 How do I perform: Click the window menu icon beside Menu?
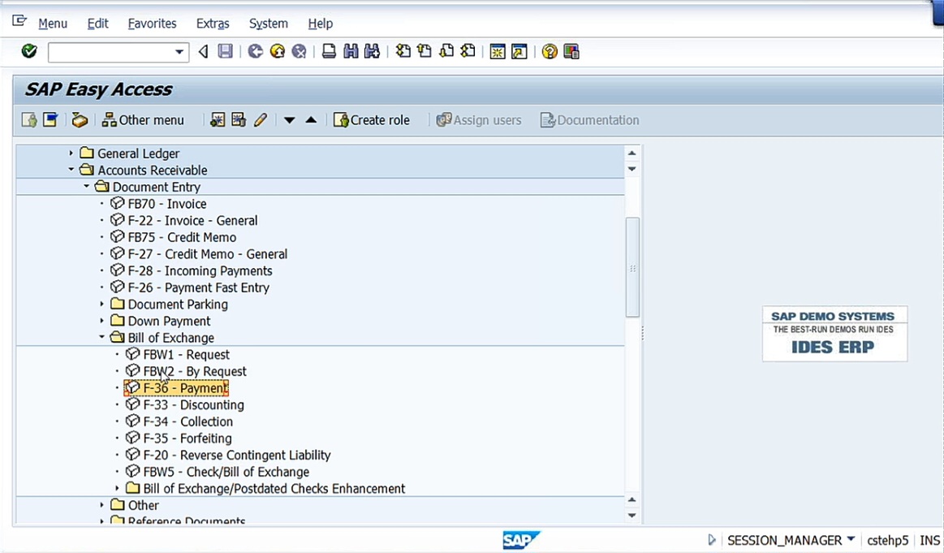tap(19, 21)
